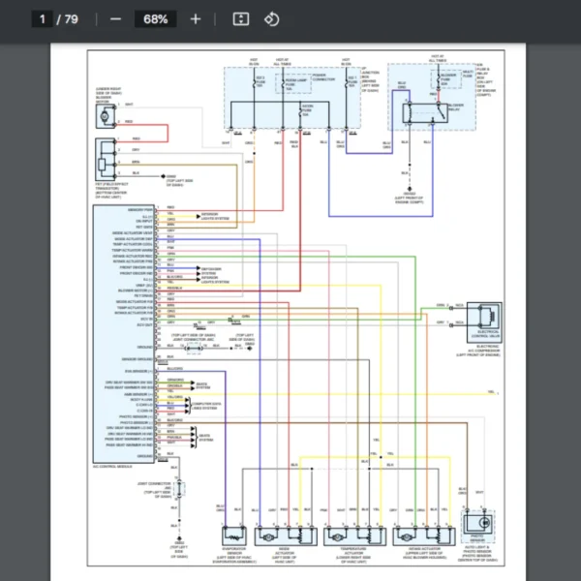Click the zoom in plus button

point(196,19)
